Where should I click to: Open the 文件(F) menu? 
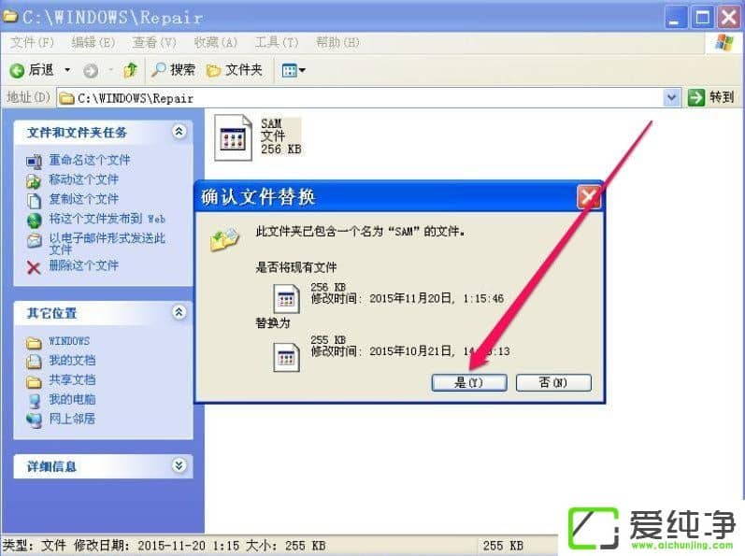click(33, 42)
